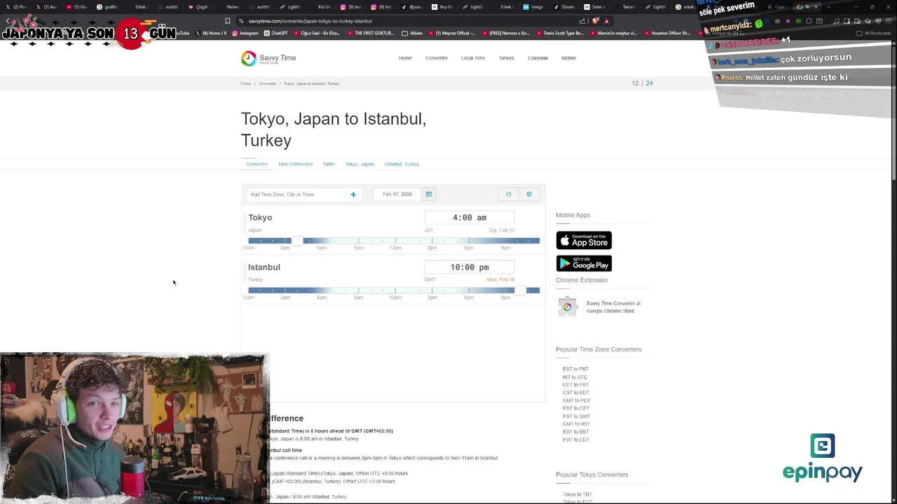Click the Istanbul time slider handle

tap(520, 290)
